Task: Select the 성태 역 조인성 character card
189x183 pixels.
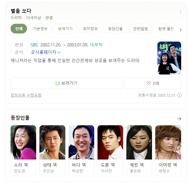Action: pyautogui.click(x=52, y=151)
